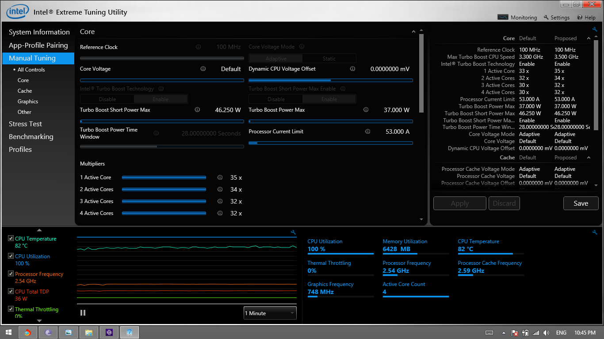Select Disable for Intel Turbo Boost Technology
This screenshot has width=604, height=339.
(x=107, y=99)
